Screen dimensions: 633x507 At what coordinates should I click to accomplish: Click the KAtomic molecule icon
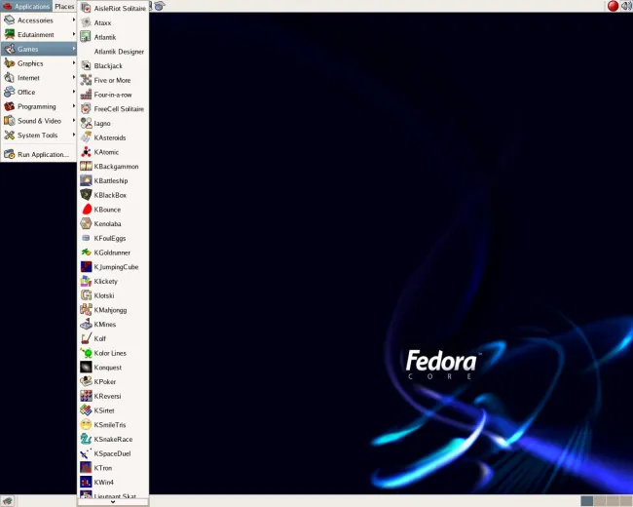(x=86, y=152)
